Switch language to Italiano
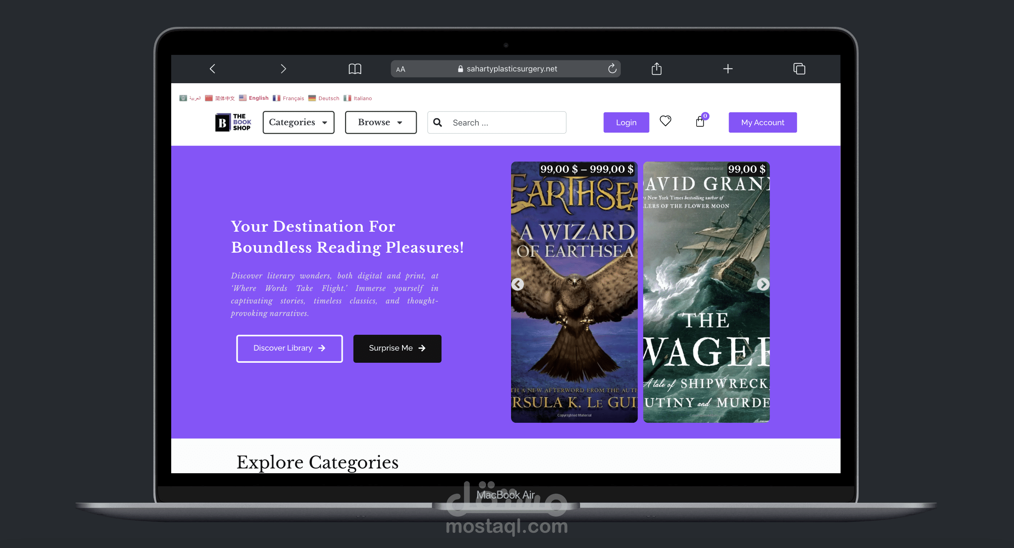This screenshot has height=548, width=1014. pyautogui.click(x=358, y=98)
